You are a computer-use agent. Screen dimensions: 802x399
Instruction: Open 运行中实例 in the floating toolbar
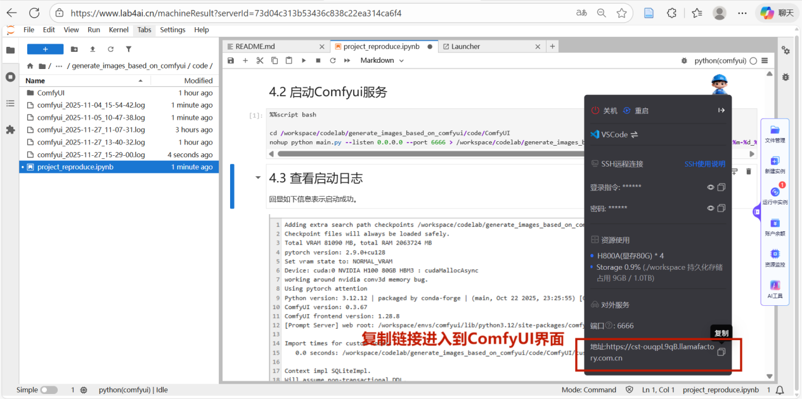pos(775,196)
